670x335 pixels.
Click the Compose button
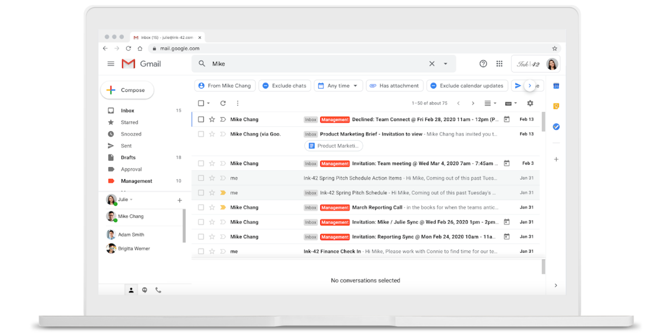click(127, 90)
